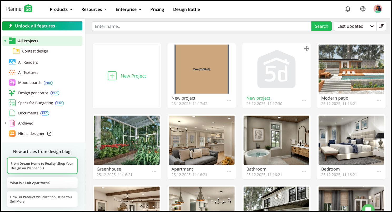
Task: Click the move handle on the second New project card
Action: click(x=306, y=49)
